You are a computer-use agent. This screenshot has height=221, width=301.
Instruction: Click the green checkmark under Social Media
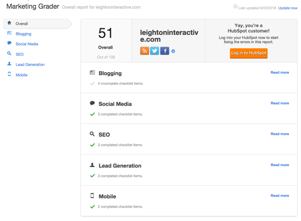pyautogui.click(x=93, y=114)
